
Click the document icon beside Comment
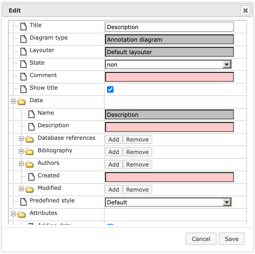(23, 77)
